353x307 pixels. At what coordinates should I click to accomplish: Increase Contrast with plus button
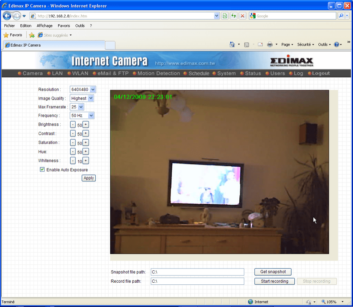86,133
